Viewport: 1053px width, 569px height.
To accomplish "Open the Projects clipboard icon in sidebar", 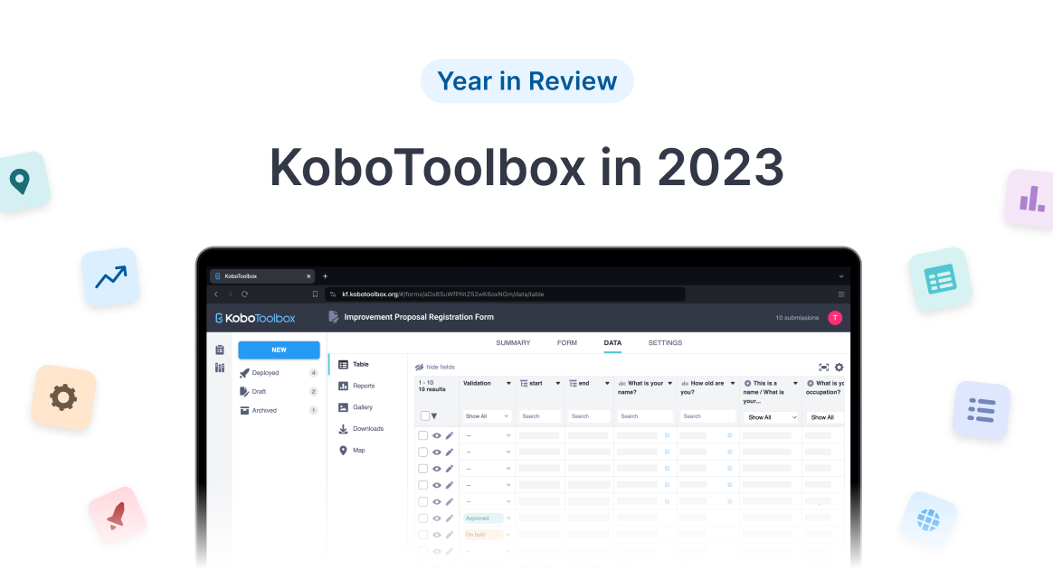I will point(219,350).
